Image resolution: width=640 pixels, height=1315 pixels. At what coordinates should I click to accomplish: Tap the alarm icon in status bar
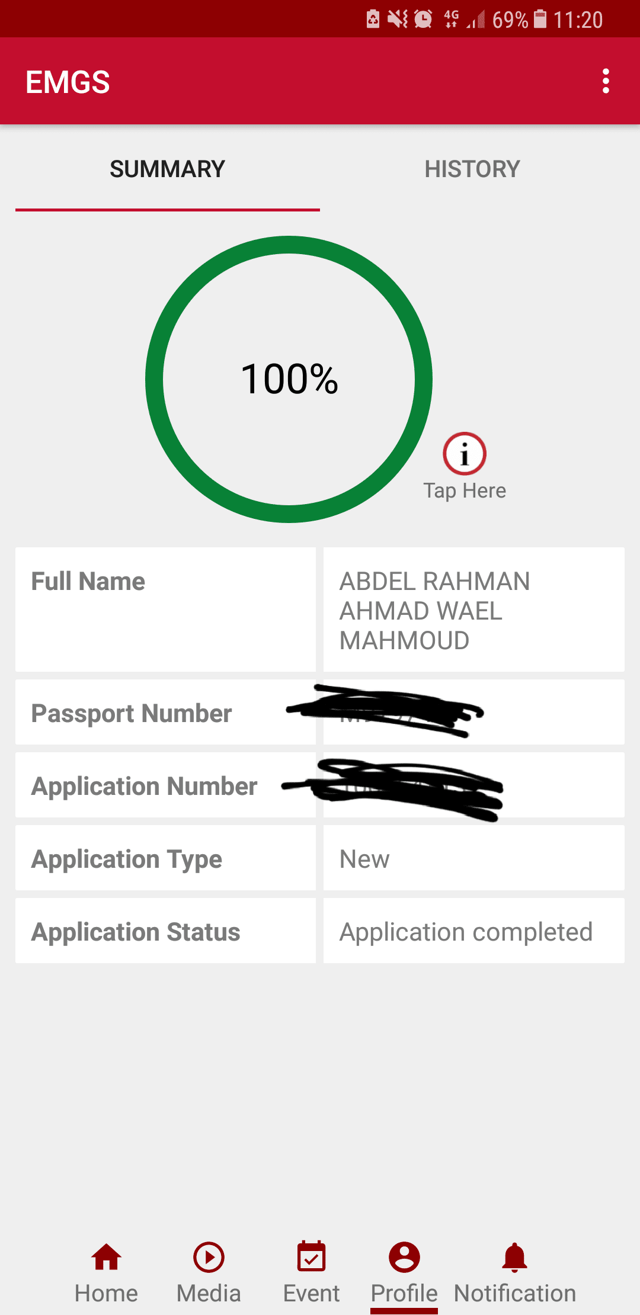(423, 20)
